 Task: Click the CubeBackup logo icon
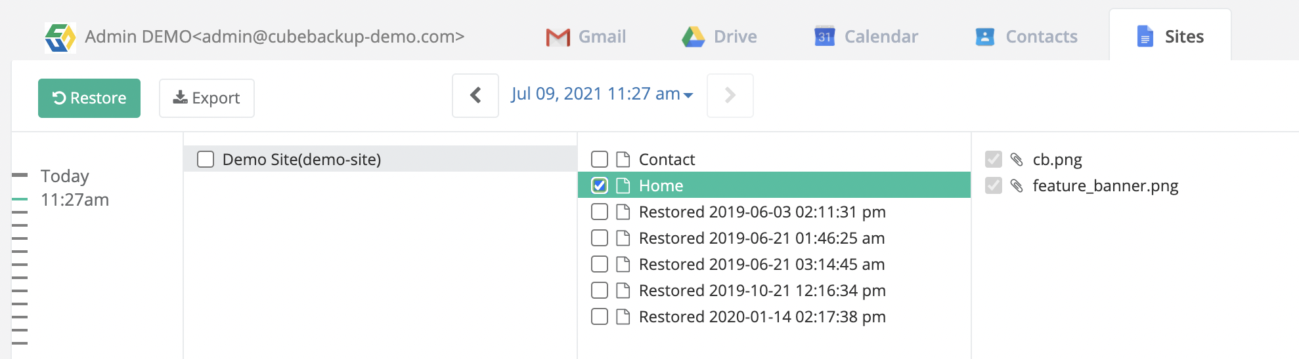60,37
